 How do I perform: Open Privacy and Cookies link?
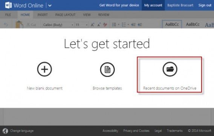click(x=136, y=131)
